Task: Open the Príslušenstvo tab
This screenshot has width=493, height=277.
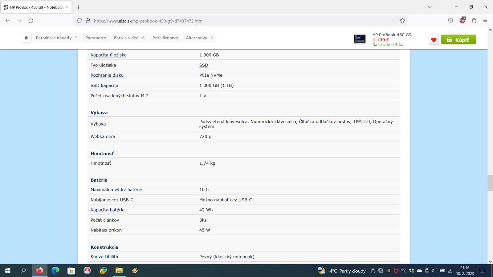Action: pyautogui.click(x=165, y=38)
